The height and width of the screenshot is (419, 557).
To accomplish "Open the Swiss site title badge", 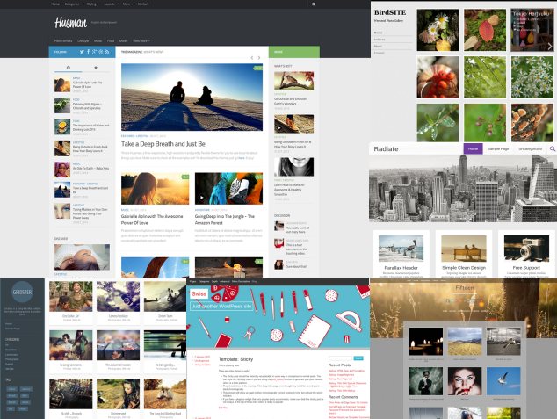I will [x=199, y=294].
